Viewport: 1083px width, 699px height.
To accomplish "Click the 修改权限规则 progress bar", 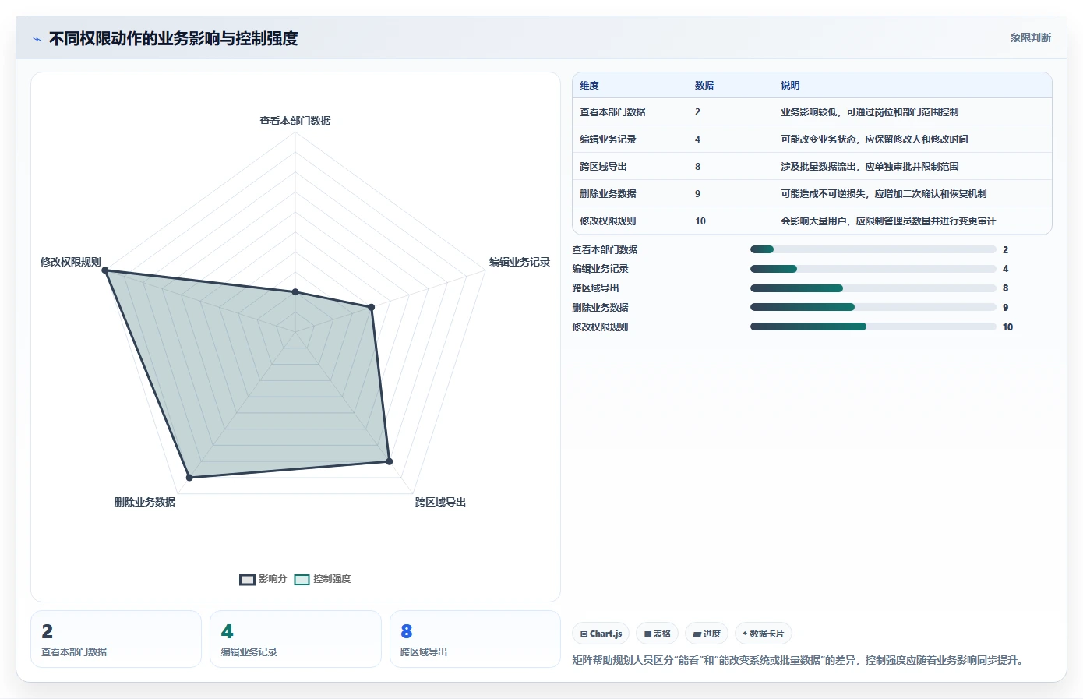I will [x=873, y=327].
